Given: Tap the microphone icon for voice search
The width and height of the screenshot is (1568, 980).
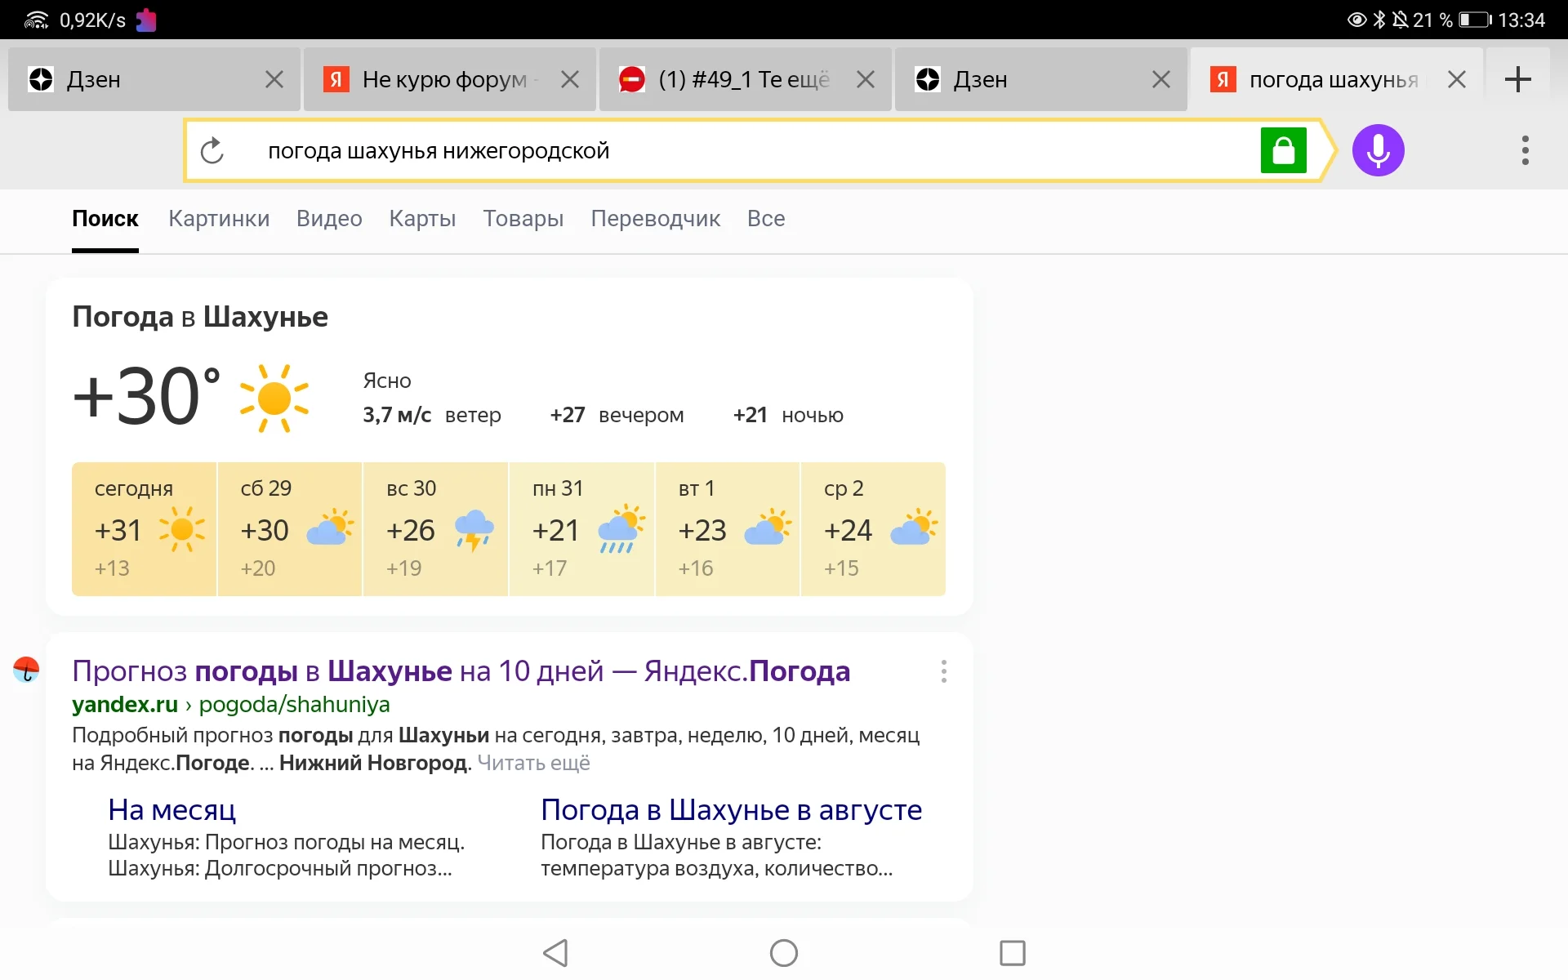Looking at the screenshot, I should [x=1378, y=150].
